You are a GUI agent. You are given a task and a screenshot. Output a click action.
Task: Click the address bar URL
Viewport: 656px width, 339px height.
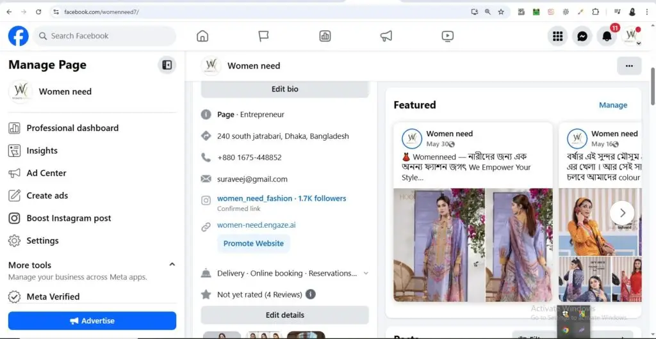coord(101,12)
